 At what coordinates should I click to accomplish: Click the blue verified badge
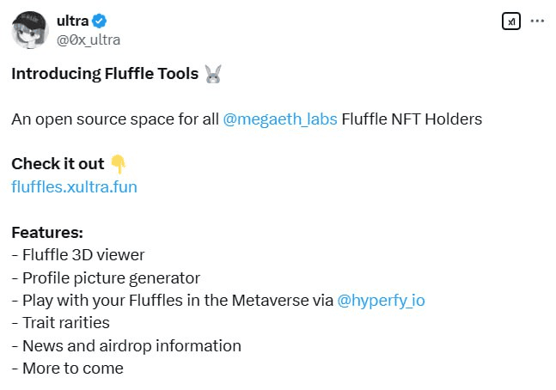(x=99, y=21)
